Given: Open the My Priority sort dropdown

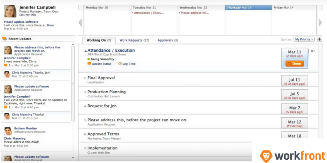Looking at the screenshot, I should 304,39.
